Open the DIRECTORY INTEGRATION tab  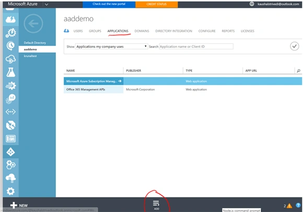174,31
